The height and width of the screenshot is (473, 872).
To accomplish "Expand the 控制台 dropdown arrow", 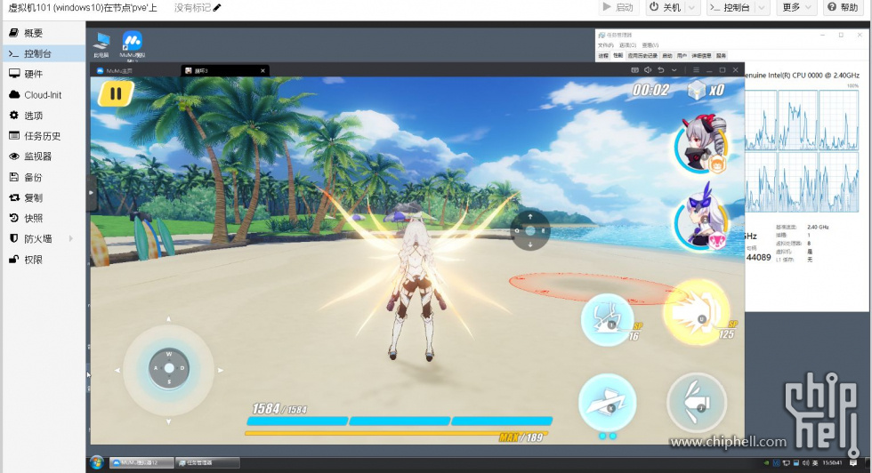I will click(x=762, y=7).
